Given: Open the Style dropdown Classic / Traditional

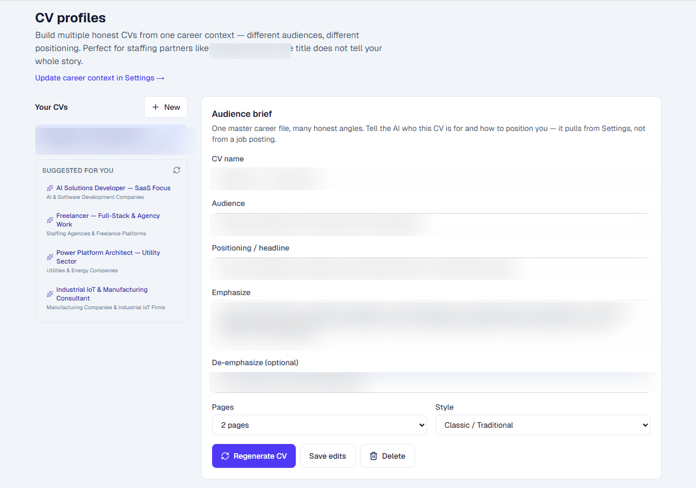Looking at the screenshot, I should click(543, 425).
